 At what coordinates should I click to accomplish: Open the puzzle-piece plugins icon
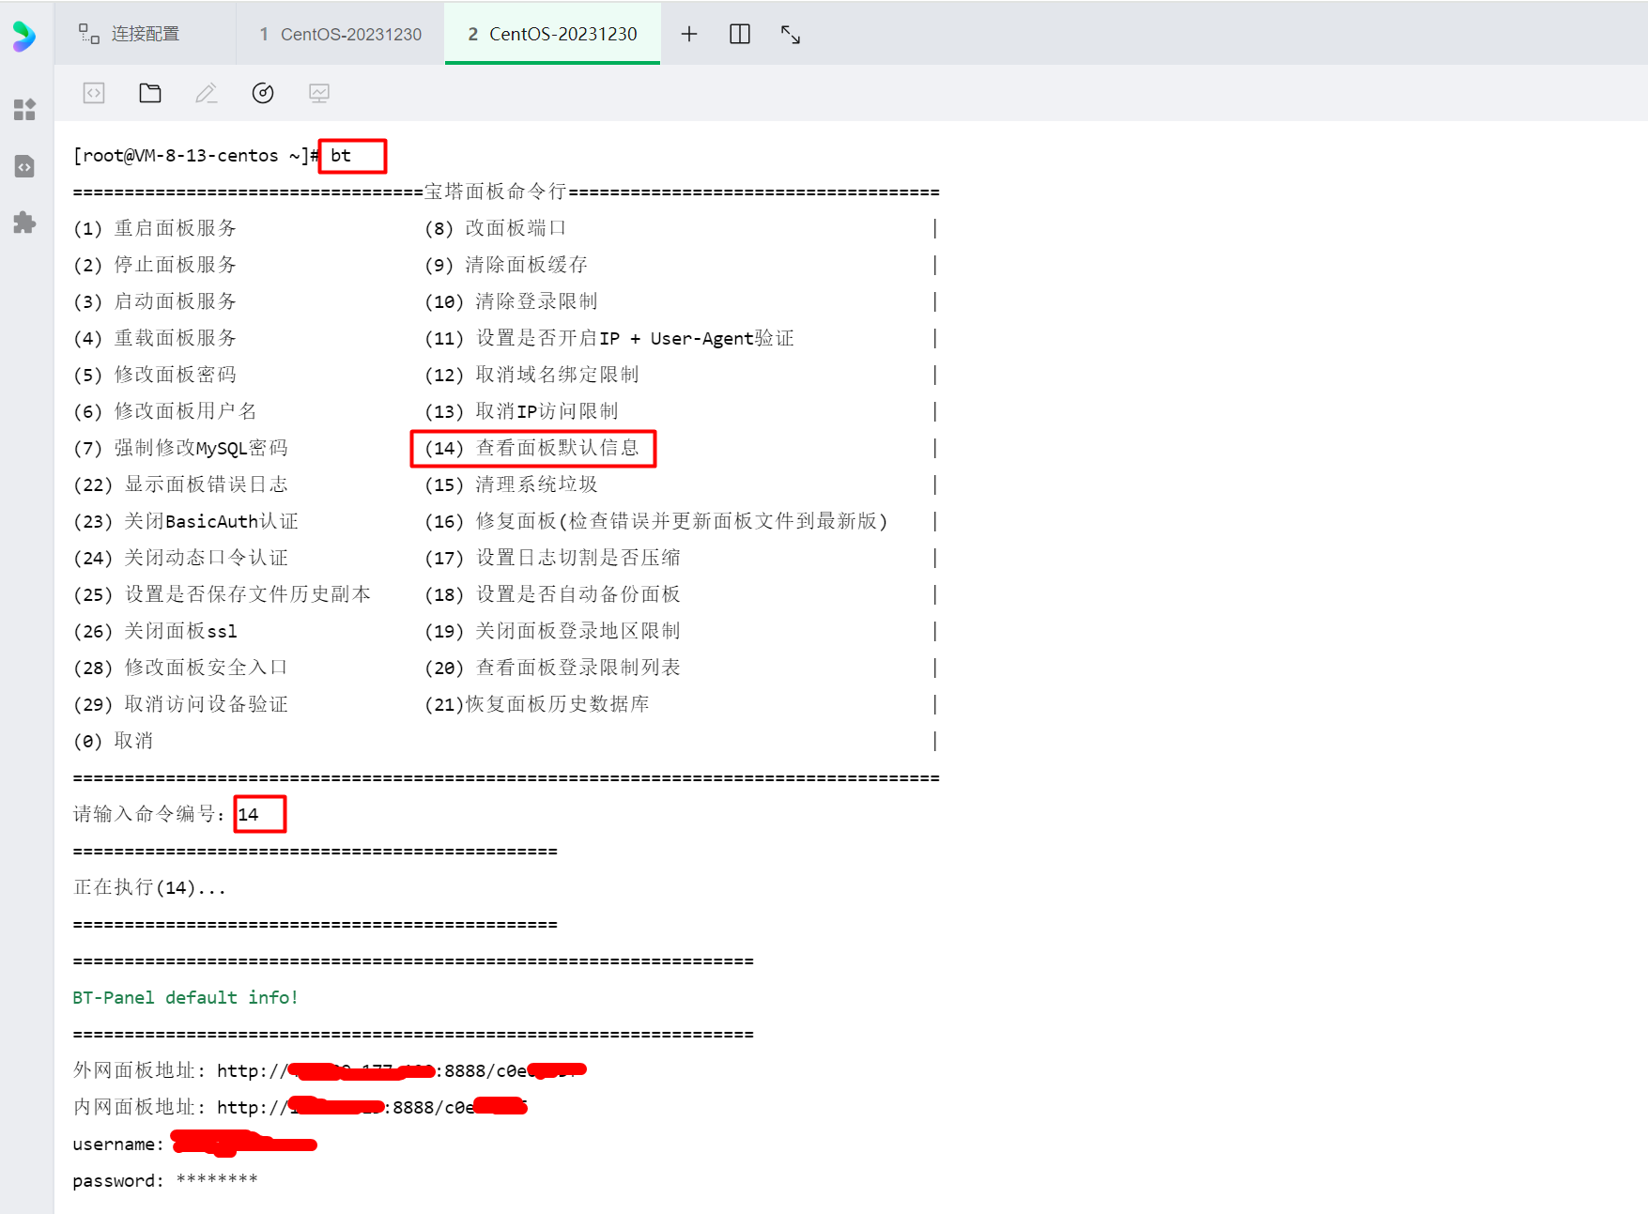tap(24, 223)
